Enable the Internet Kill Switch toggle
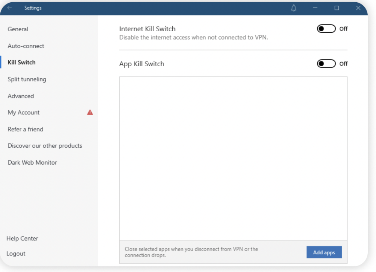Image resolution: width=376 pixels, height=272 pixels. click(326, 29)
